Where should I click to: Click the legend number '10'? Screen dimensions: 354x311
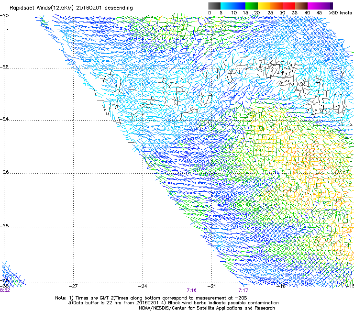click(234, 13)
